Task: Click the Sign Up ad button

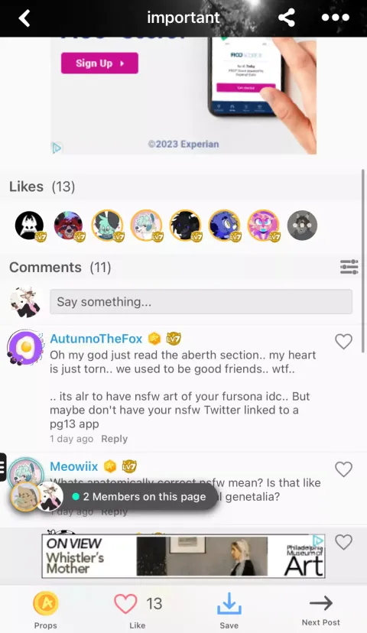Action: (x=99, y=63)
